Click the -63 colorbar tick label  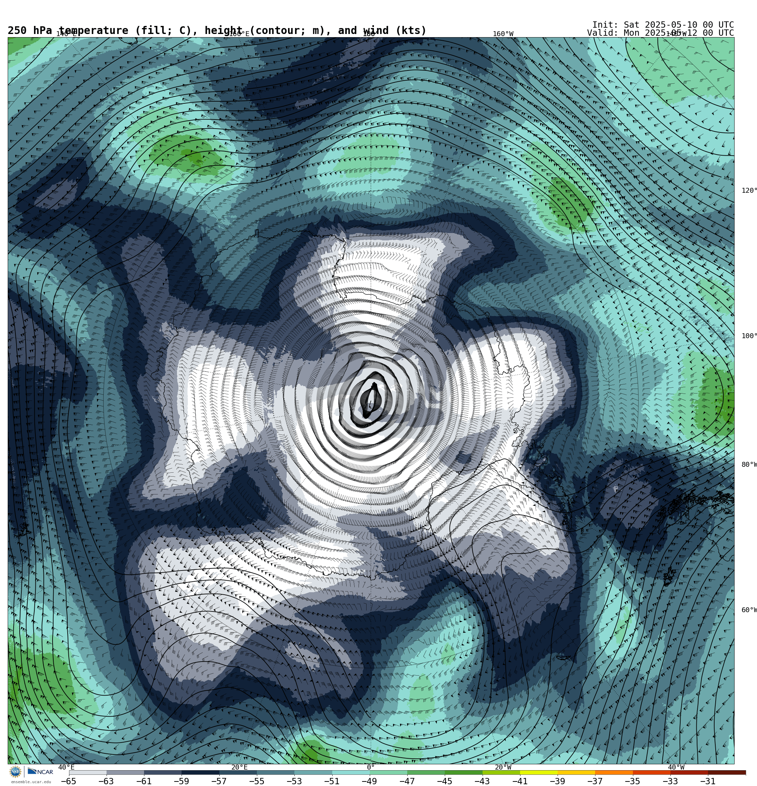pyautogui.click(x=106, y=781)
